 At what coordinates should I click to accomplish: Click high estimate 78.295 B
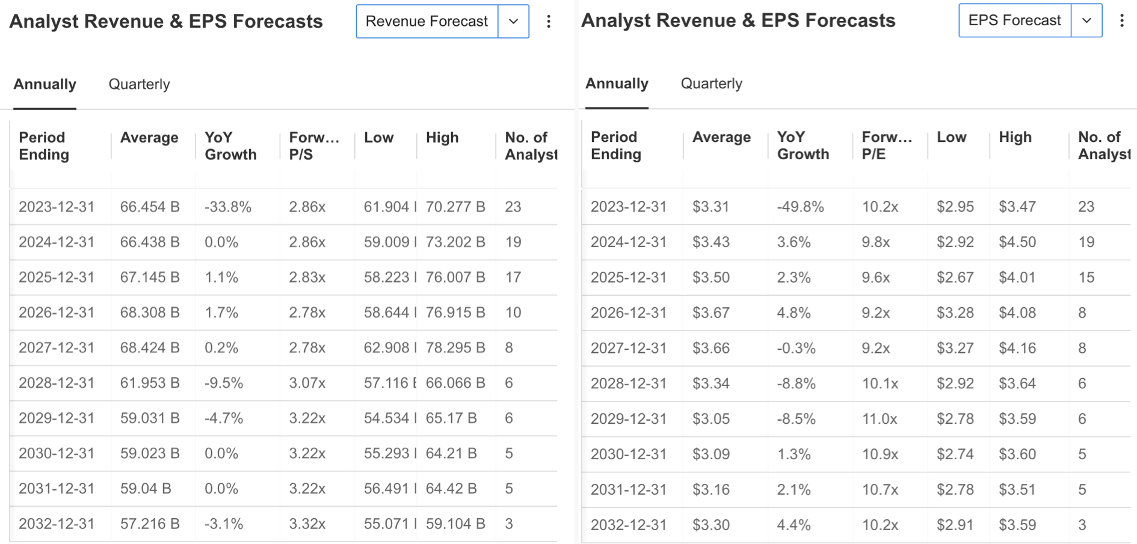pos(455,347)
